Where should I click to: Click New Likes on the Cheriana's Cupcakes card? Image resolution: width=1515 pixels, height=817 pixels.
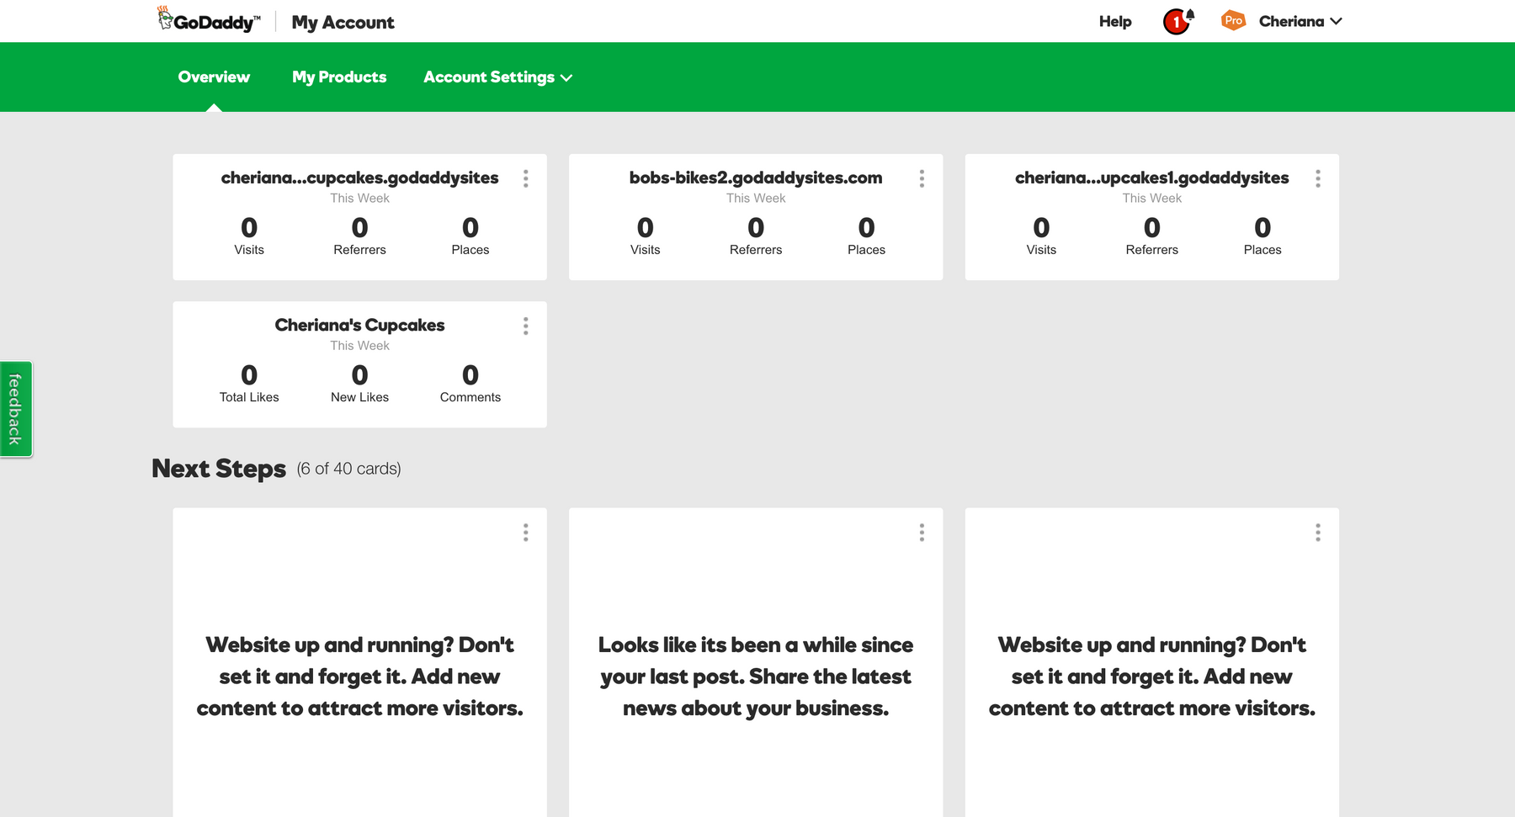[x=359, y=383]
